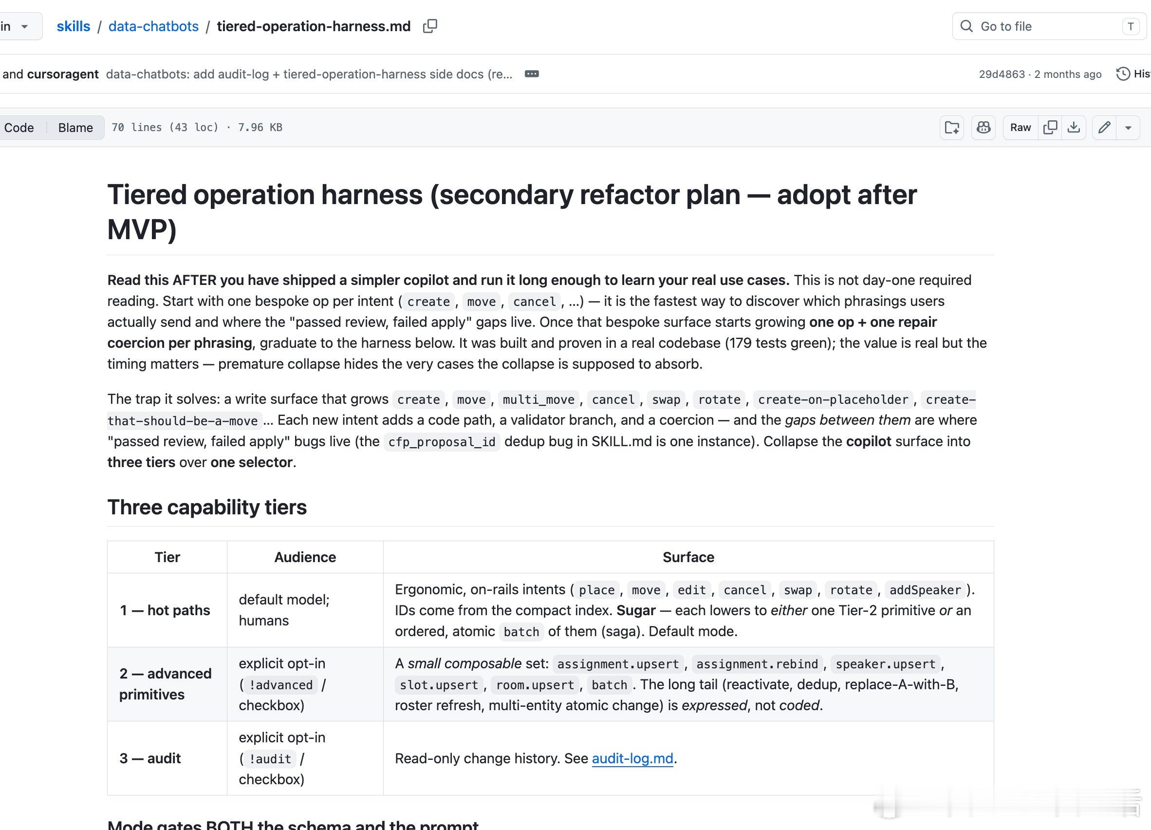Image resolution: width=1151 pixels, height=830 pixels.
Task: Copy raw file contents icon
Action: tap(1050, 128)
